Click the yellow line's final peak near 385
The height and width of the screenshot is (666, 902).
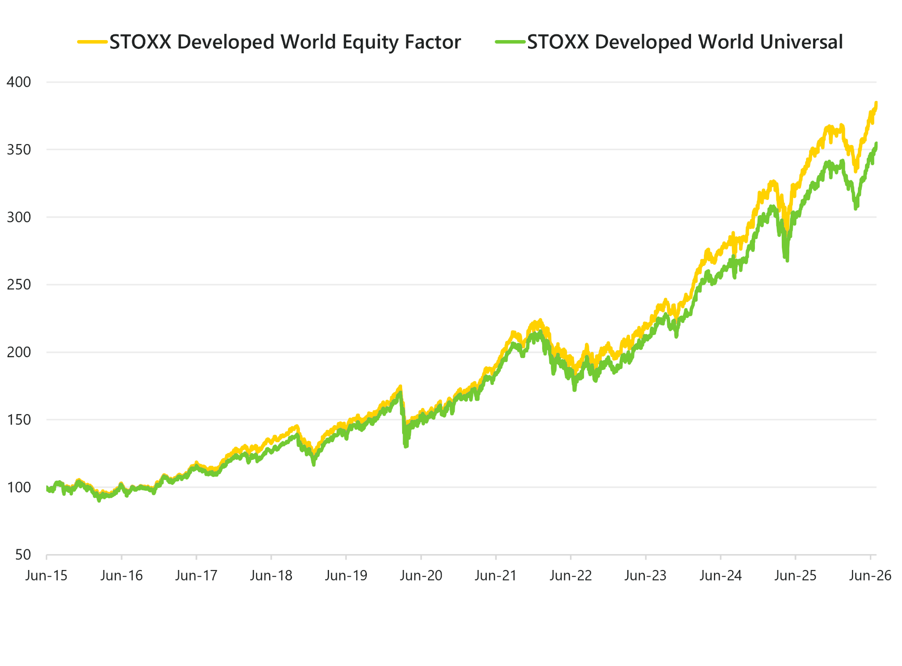coord(876,104)
